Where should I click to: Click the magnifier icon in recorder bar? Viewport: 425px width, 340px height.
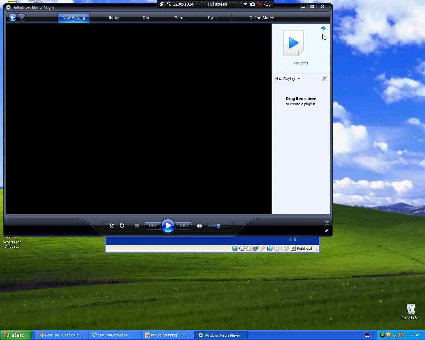pyautogui.click(x=169, y=4)
